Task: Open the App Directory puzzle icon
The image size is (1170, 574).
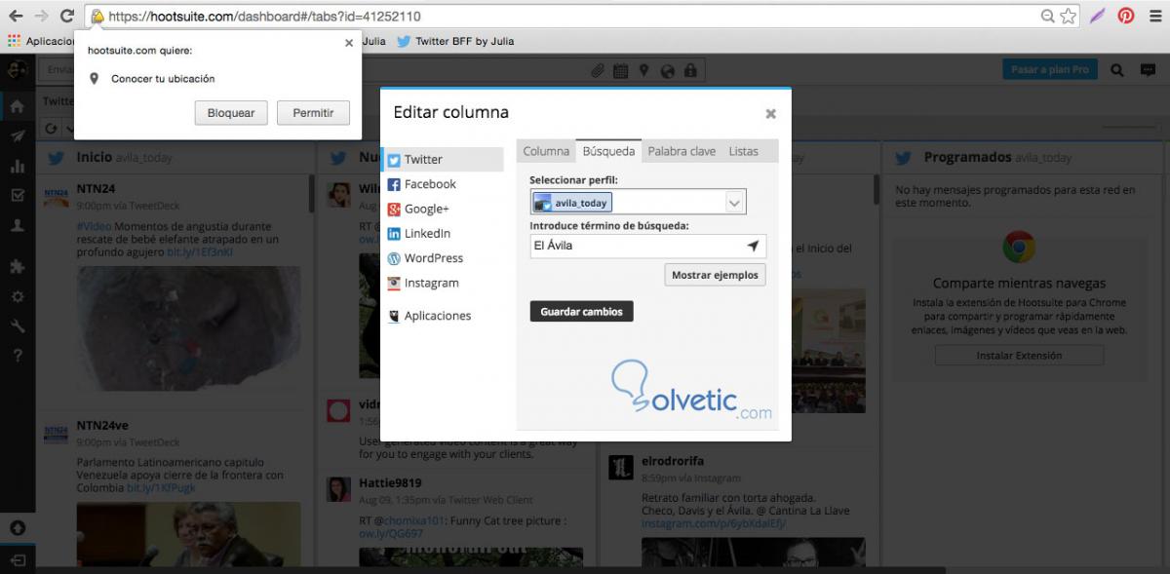Action: (17, 266)
